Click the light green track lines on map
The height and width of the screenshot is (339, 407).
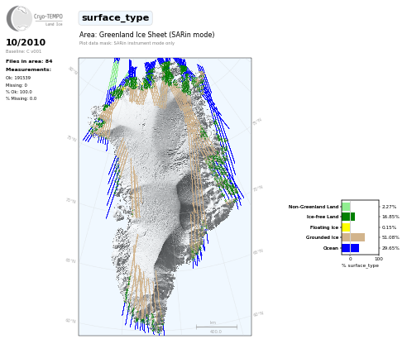(x=113, y=74)
